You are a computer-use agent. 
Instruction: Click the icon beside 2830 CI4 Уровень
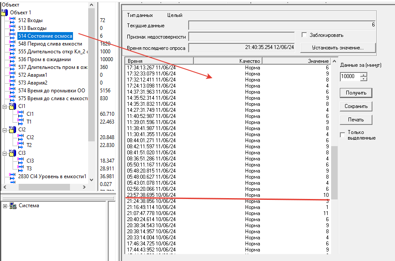[12, 176]
